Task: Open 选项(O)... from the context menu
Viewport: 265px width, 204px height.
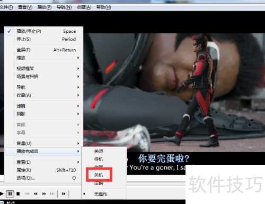Action: [x=43, y=178]
